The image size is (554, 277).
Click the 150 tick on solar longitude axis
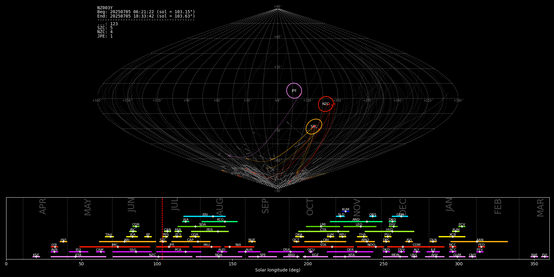coord(232,264)
